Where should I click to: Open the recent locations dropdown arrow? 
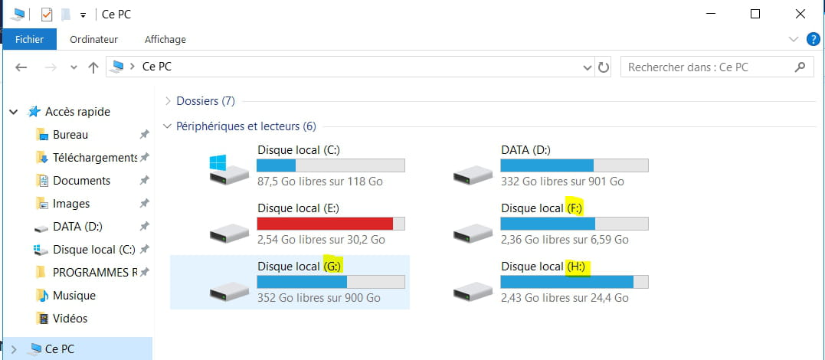coord(74,67)
